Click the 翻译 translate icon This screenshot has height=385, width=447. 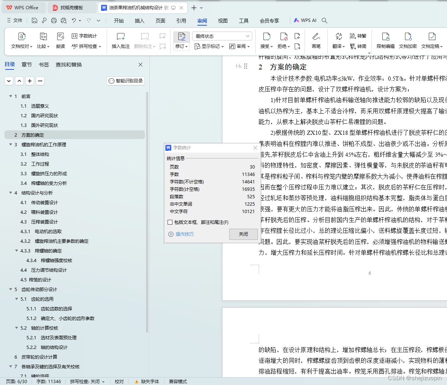click(x=339, y=36)
